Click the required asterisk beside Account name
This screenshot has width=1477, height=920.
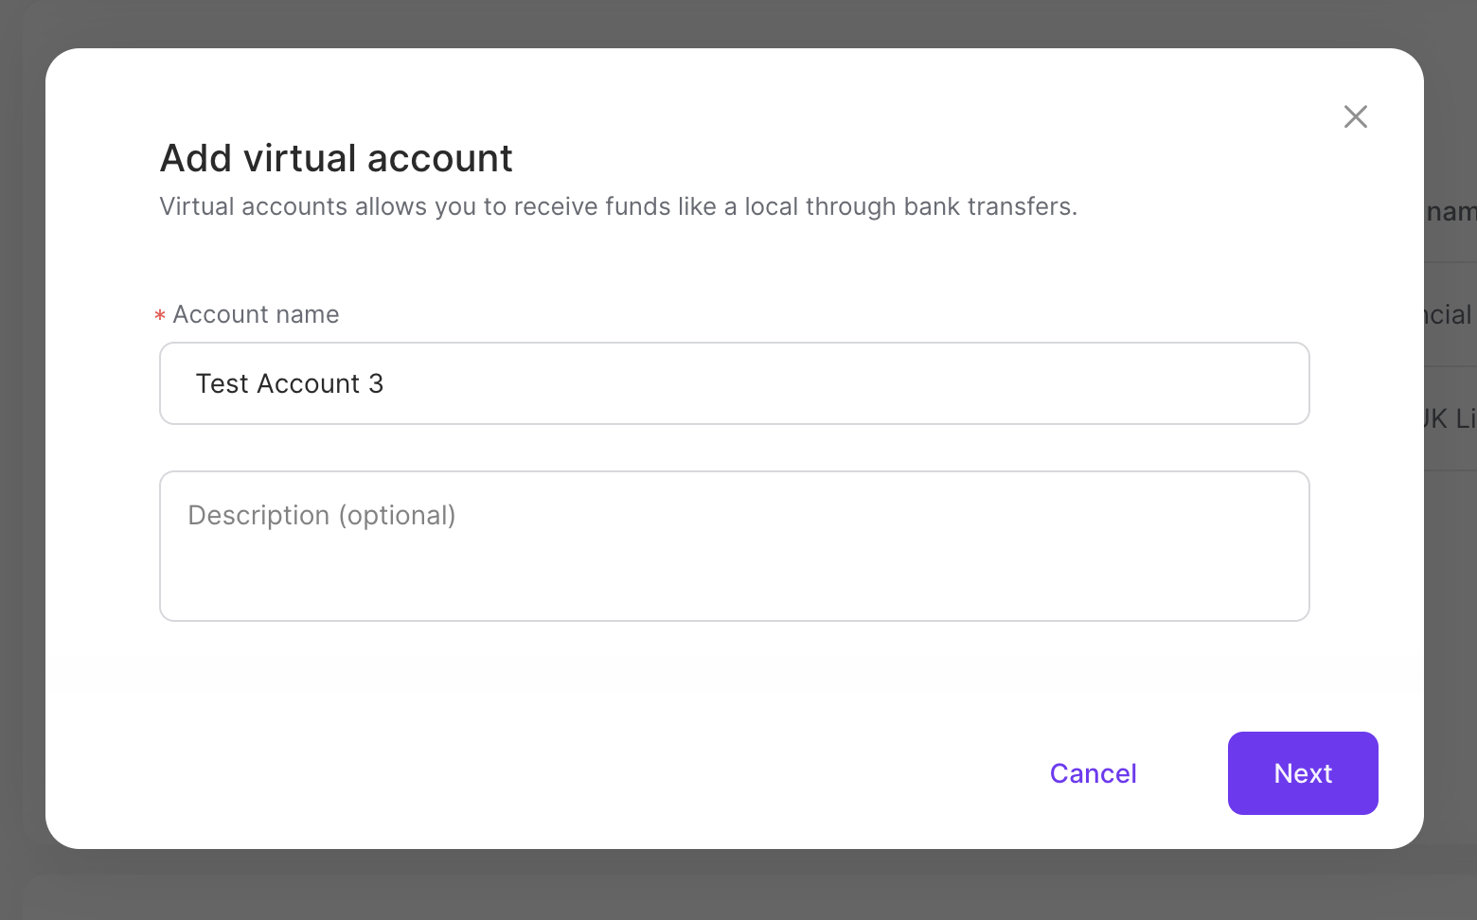159,315
